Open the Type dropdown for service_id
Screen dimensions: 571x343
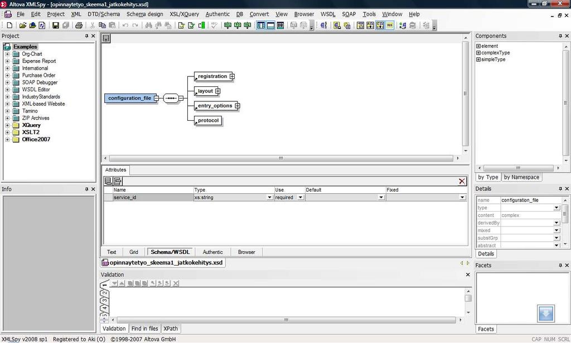tap(269, 198)
